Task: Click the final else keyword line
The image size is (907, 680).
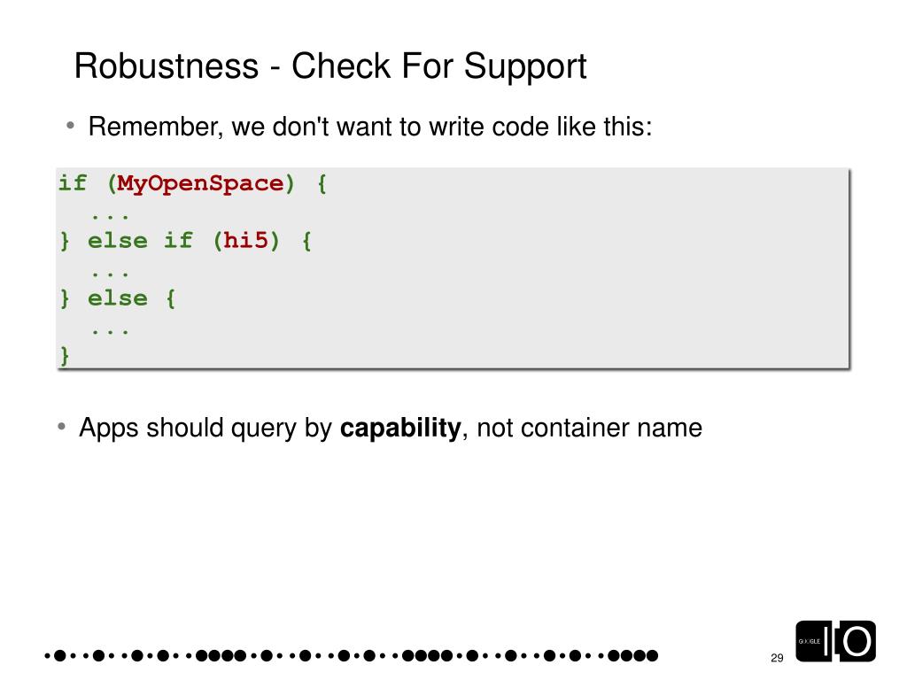Action: (x=118, y=298)
